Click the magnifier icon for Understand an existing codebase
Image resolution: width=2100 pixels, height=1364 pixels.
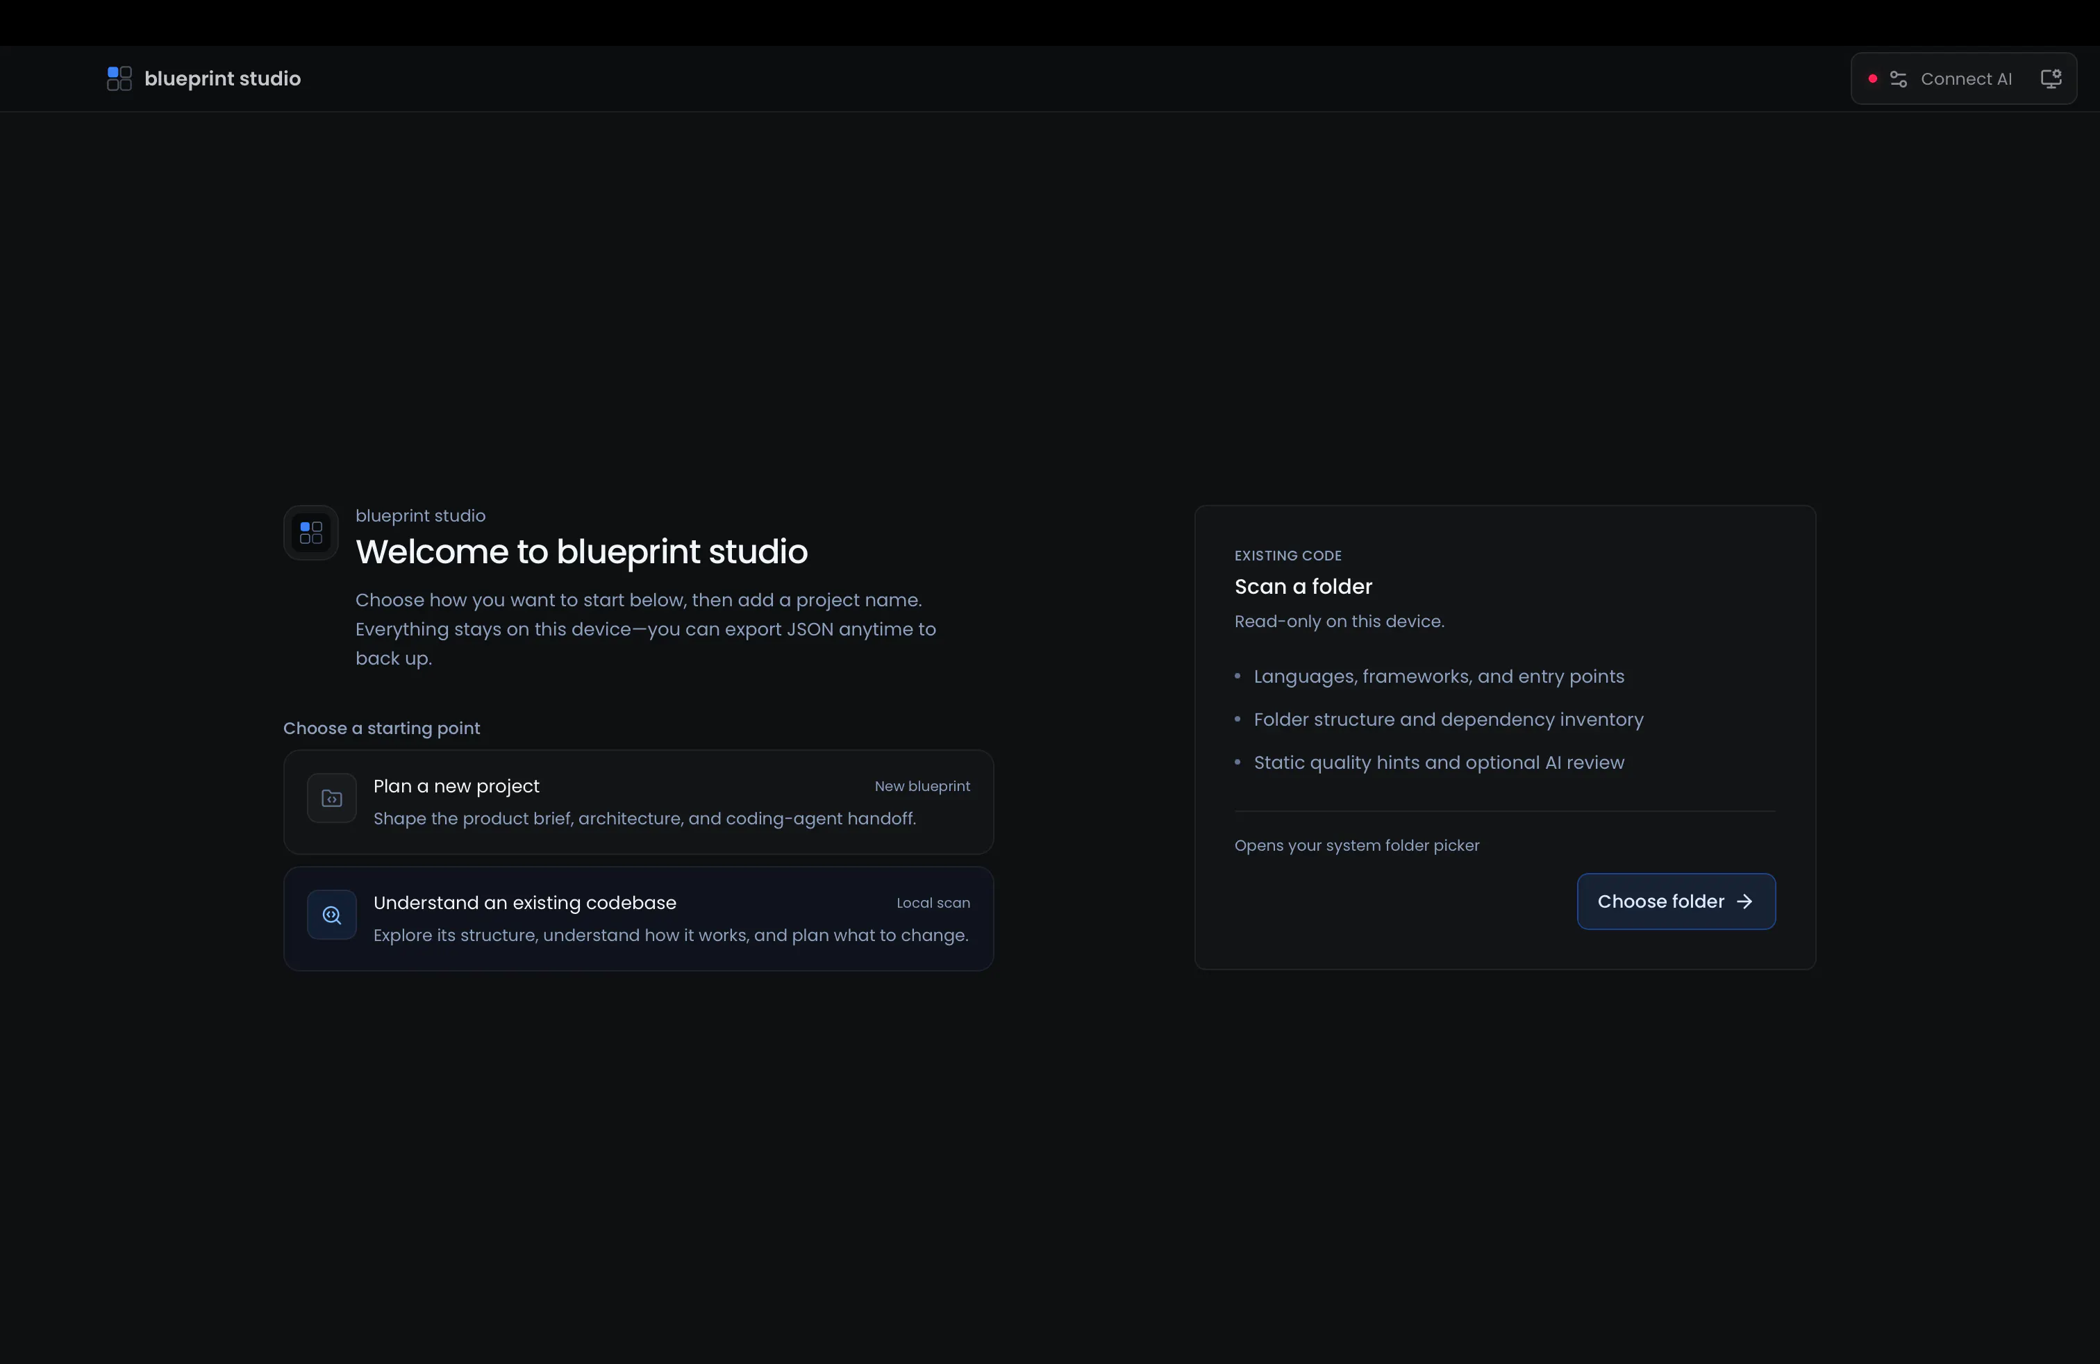coord(332,915)
